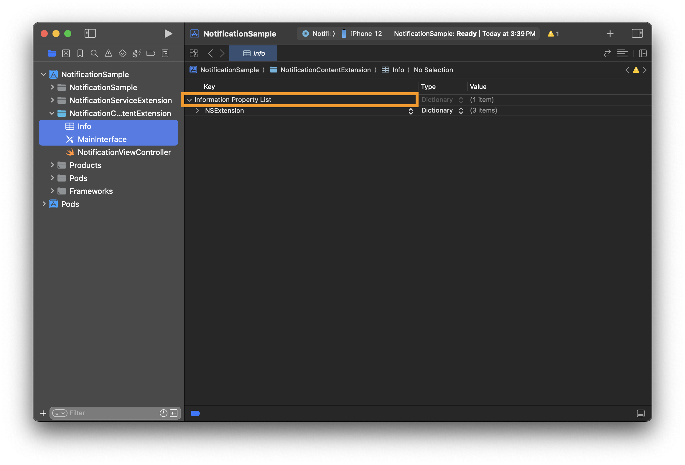Run the NotificationSample scheme
This screenshot has height=465, width=685.
coord(168,34)
